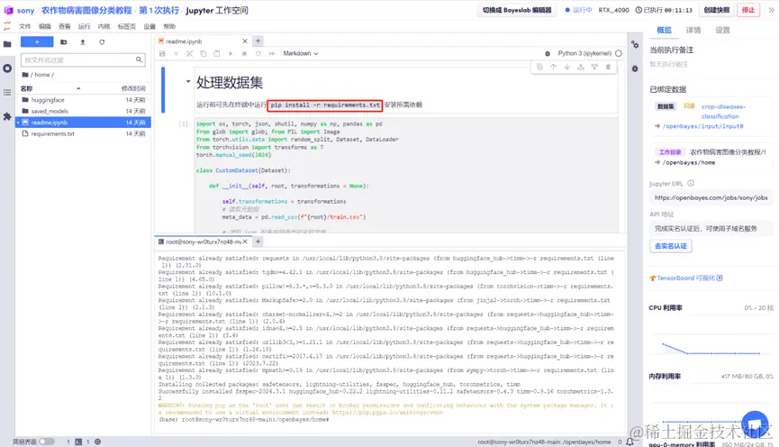Open the TensorBoard 可视化 link
This screenshot has height=447, width=779.
pos(686,278)
